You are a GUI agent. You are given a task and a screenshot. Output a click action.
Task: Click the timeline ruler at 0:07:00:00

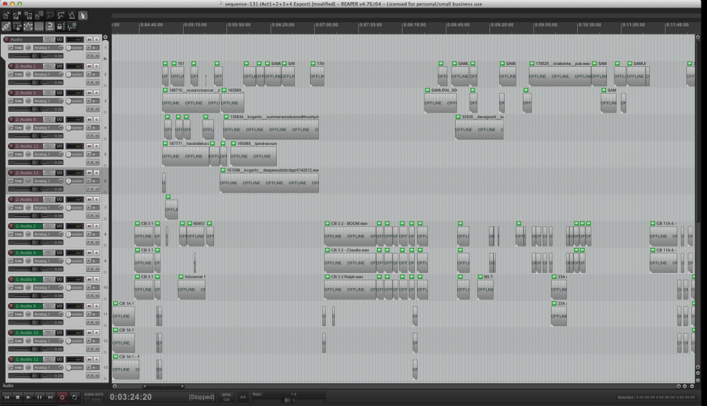(327, 25)
